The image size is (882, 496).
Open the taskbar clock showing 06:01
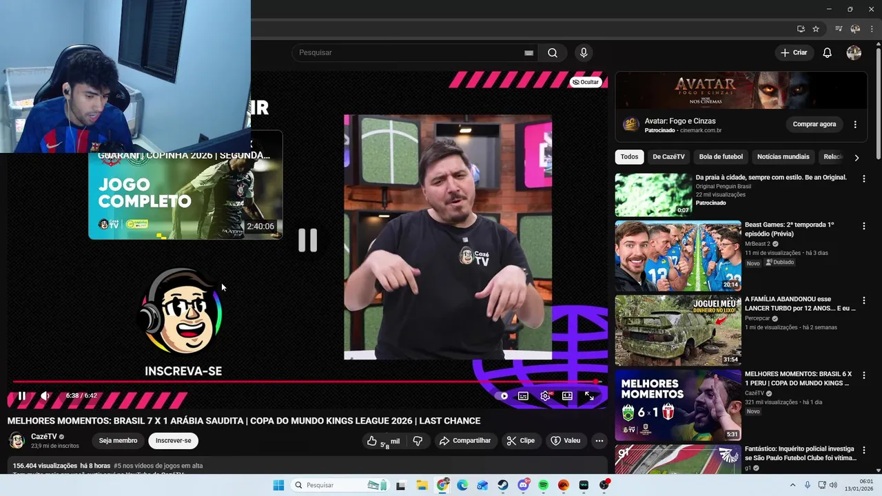point(859,485)
